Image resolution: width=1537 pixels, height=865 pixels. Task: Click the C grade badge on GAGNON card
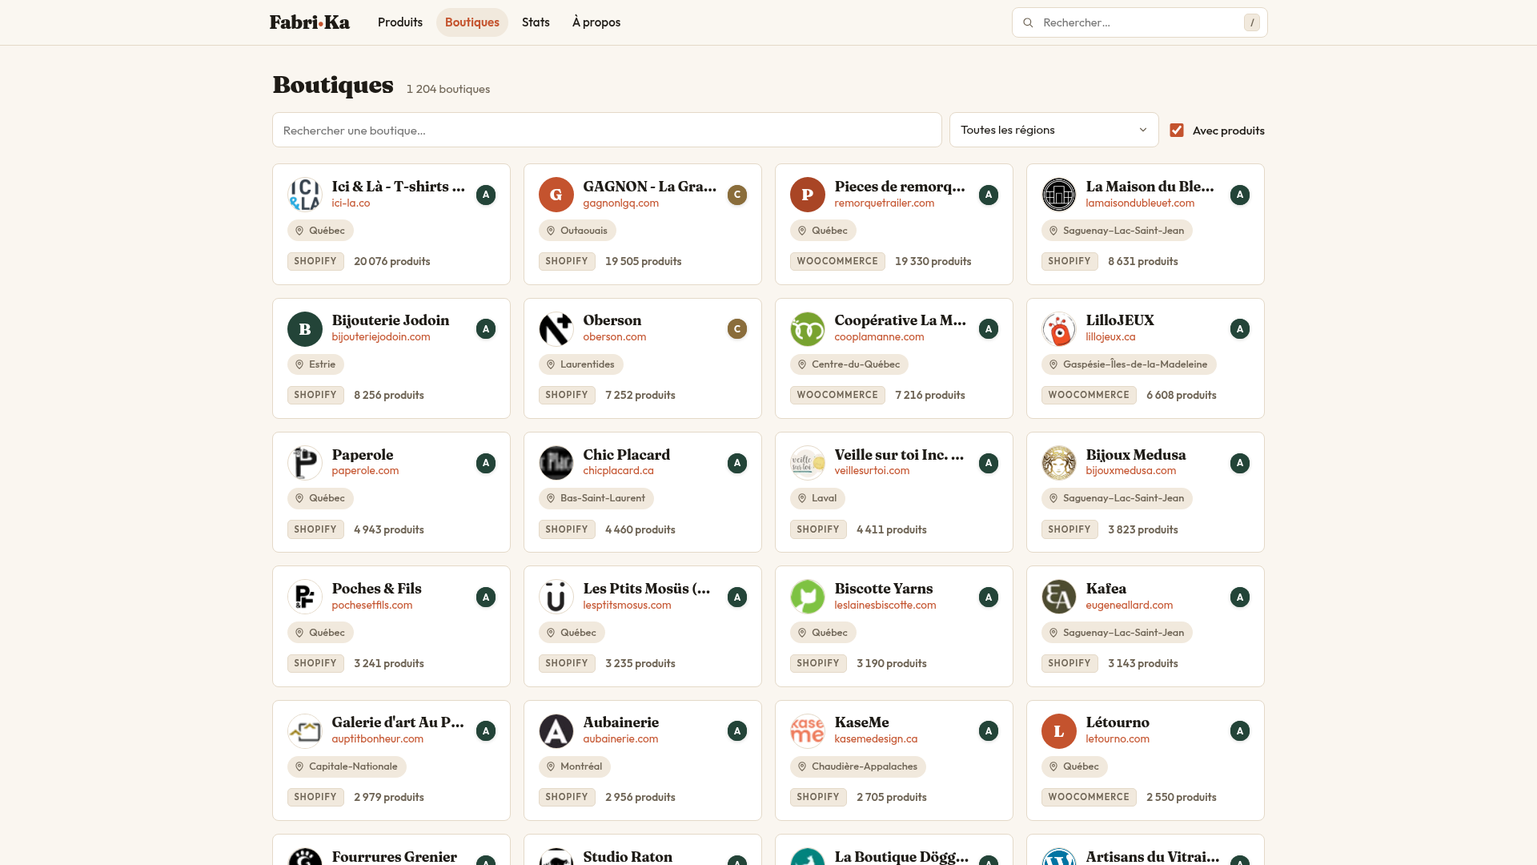click(x=737, y=195)
